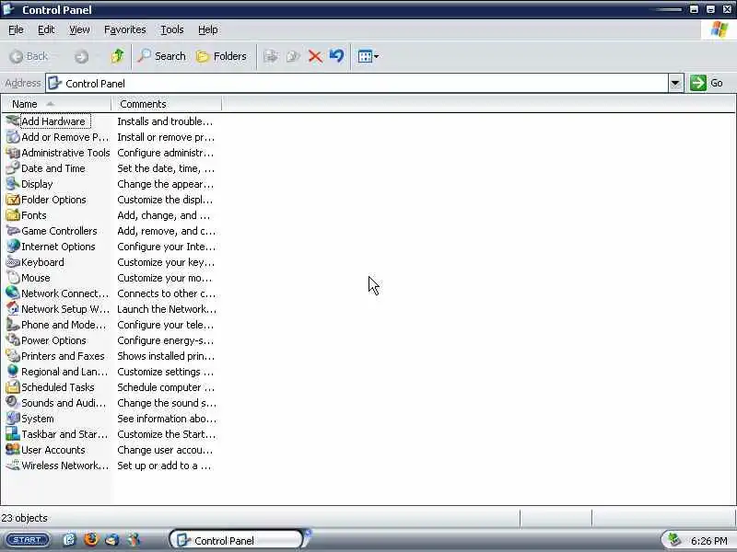Image resolution: width=737 pixels, height=552 pixels.
Task: Click the Administrative Tools icon
Action: (13, 153)
